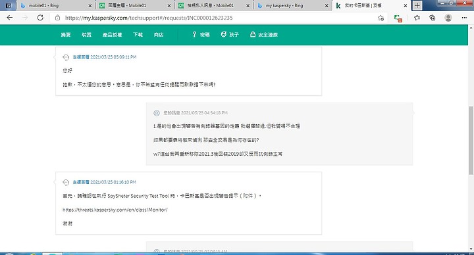Open the tab actions menu icon

coord(8,5)
